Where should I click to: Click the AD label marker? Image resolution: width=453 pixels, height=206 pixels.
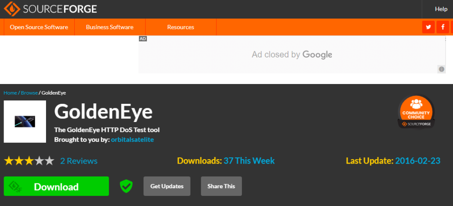(x=143, y=39)
